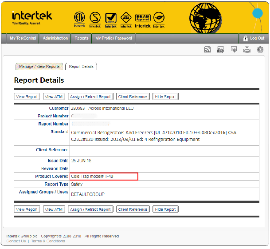This screenshot has width=270, height=249.
Task: Click the picture icon beside RSS
Action: [x=220, y=50]
